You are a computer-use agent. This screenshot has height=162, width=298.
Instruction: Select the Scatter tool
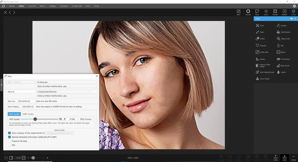tap(282, 26)
